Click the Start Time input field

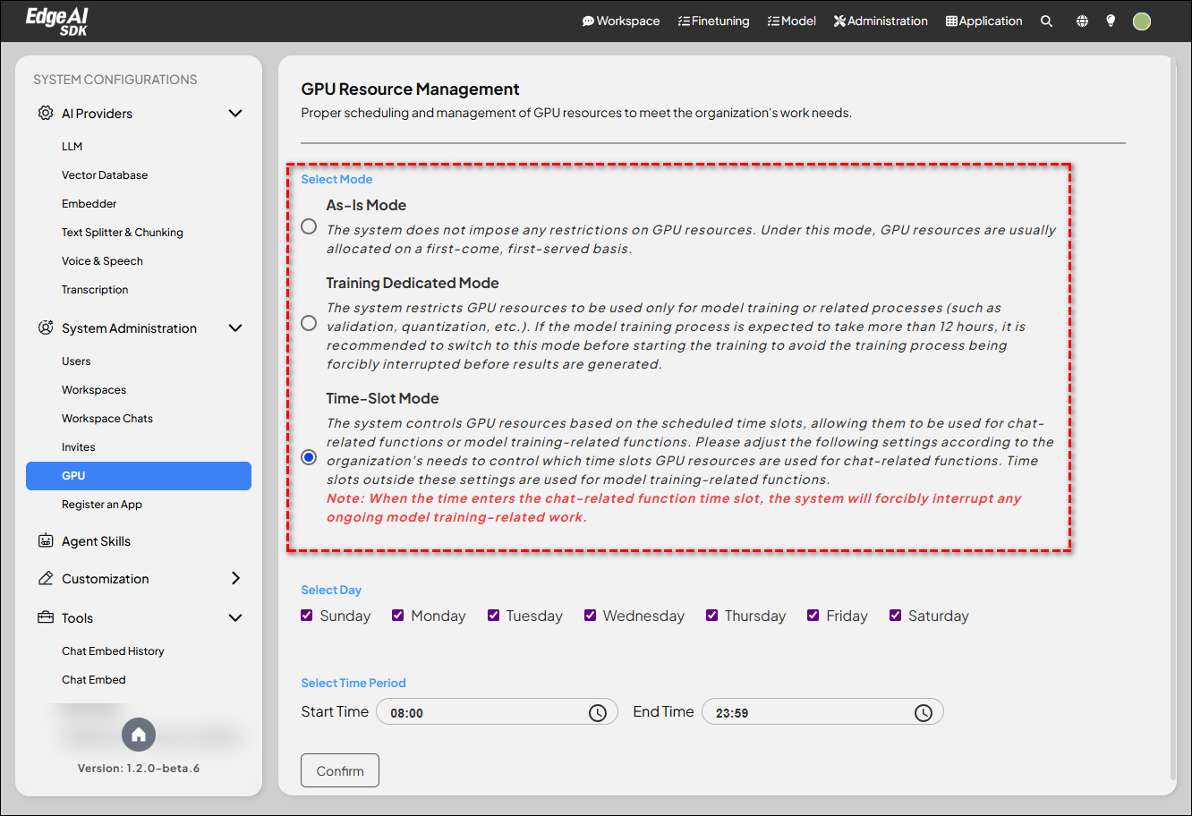483,713
